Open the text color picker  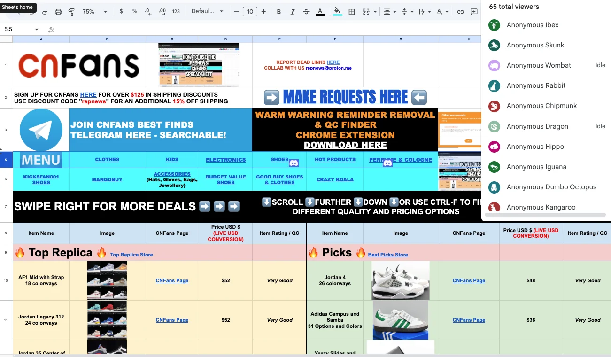click(320, 11)
